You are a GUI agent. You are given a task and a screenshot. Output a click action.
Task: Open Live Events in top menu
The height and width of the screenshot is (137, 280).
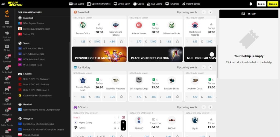coord(77,4)
